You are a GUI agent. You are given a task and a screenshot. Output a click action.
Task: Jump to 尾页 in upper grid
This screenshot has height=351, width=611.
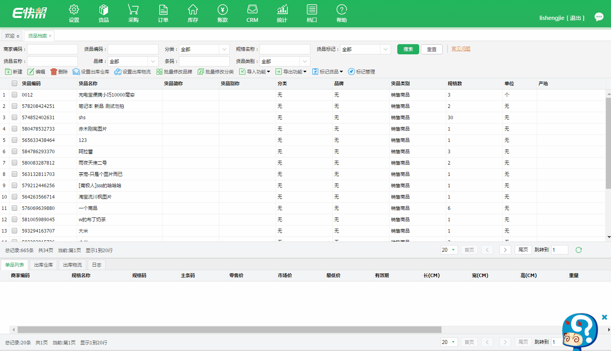point(523,250)
